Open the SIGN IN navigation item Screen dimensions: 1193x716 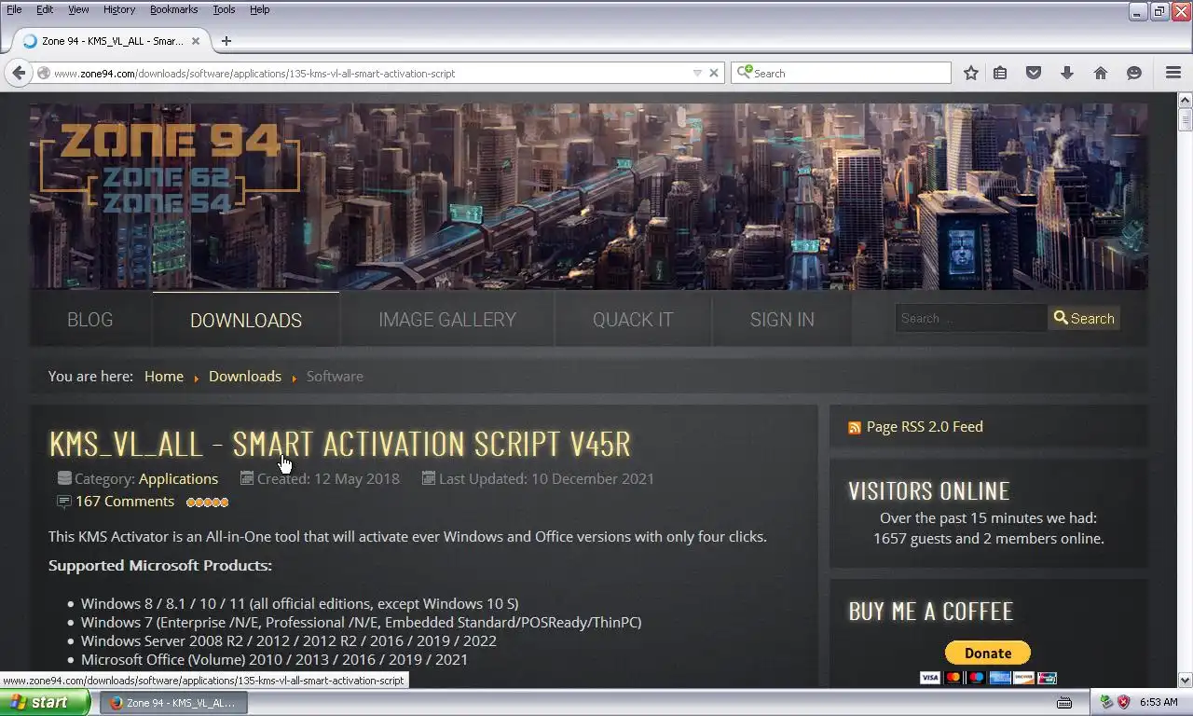pos(782,320)
